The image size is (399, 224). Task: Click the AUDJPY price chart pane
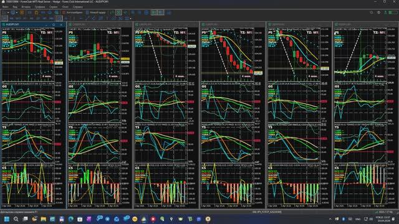pos(28,55)
